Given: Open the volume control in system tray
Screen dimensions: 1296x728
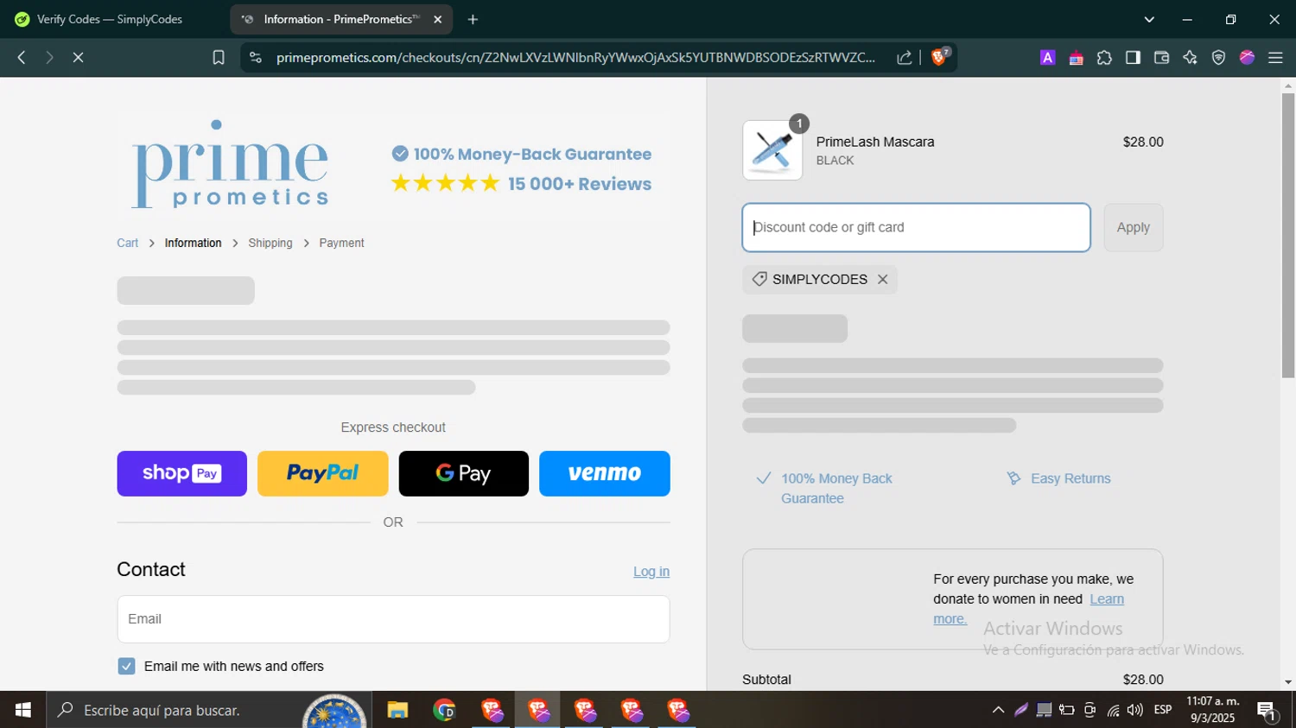Looking at the screenshot, I should point(1135,710).
